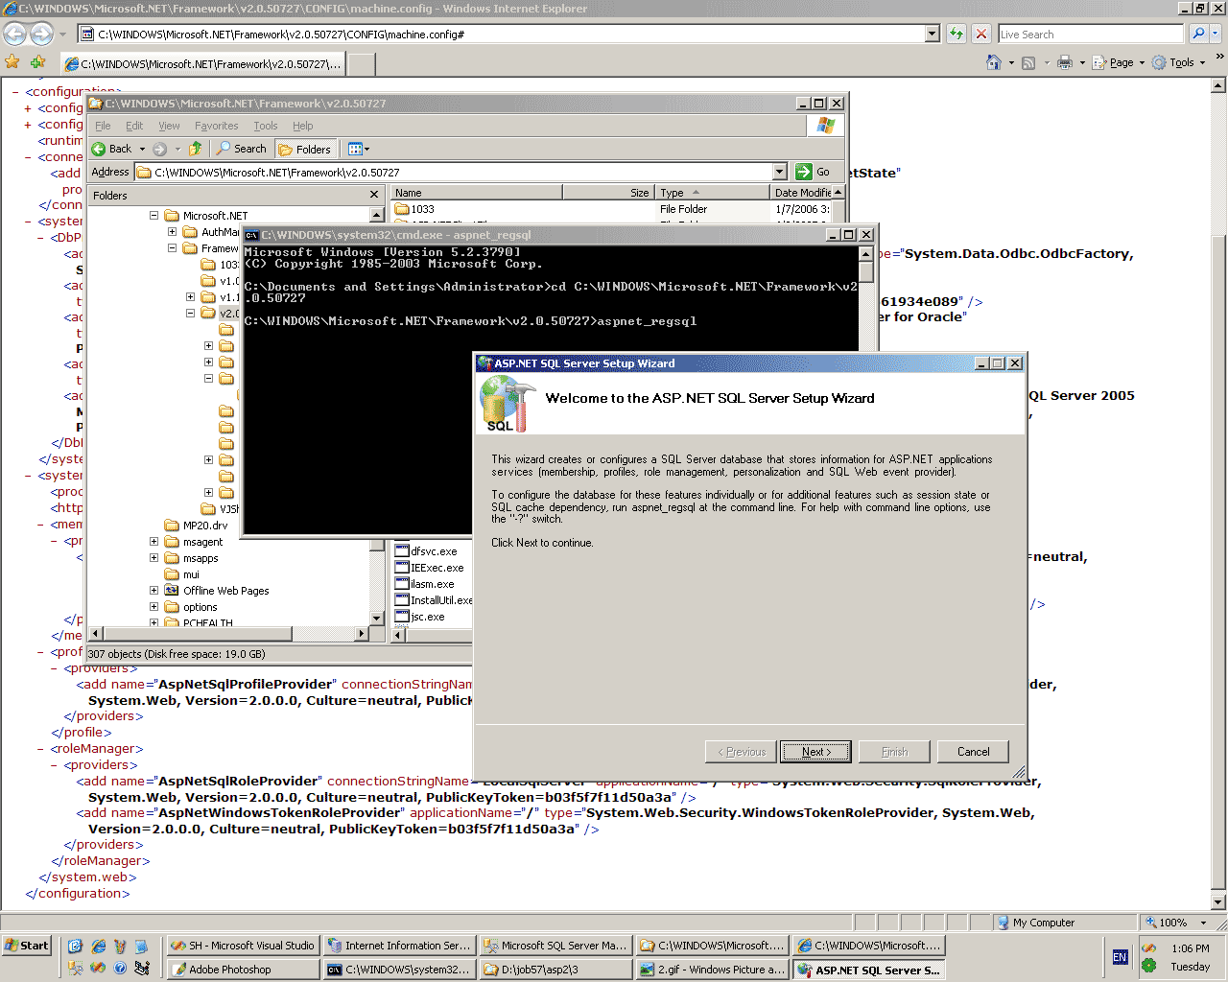1228x982 pixels.
Task: Click the IE RSS feeds icon
Action: coord(1028,62)
